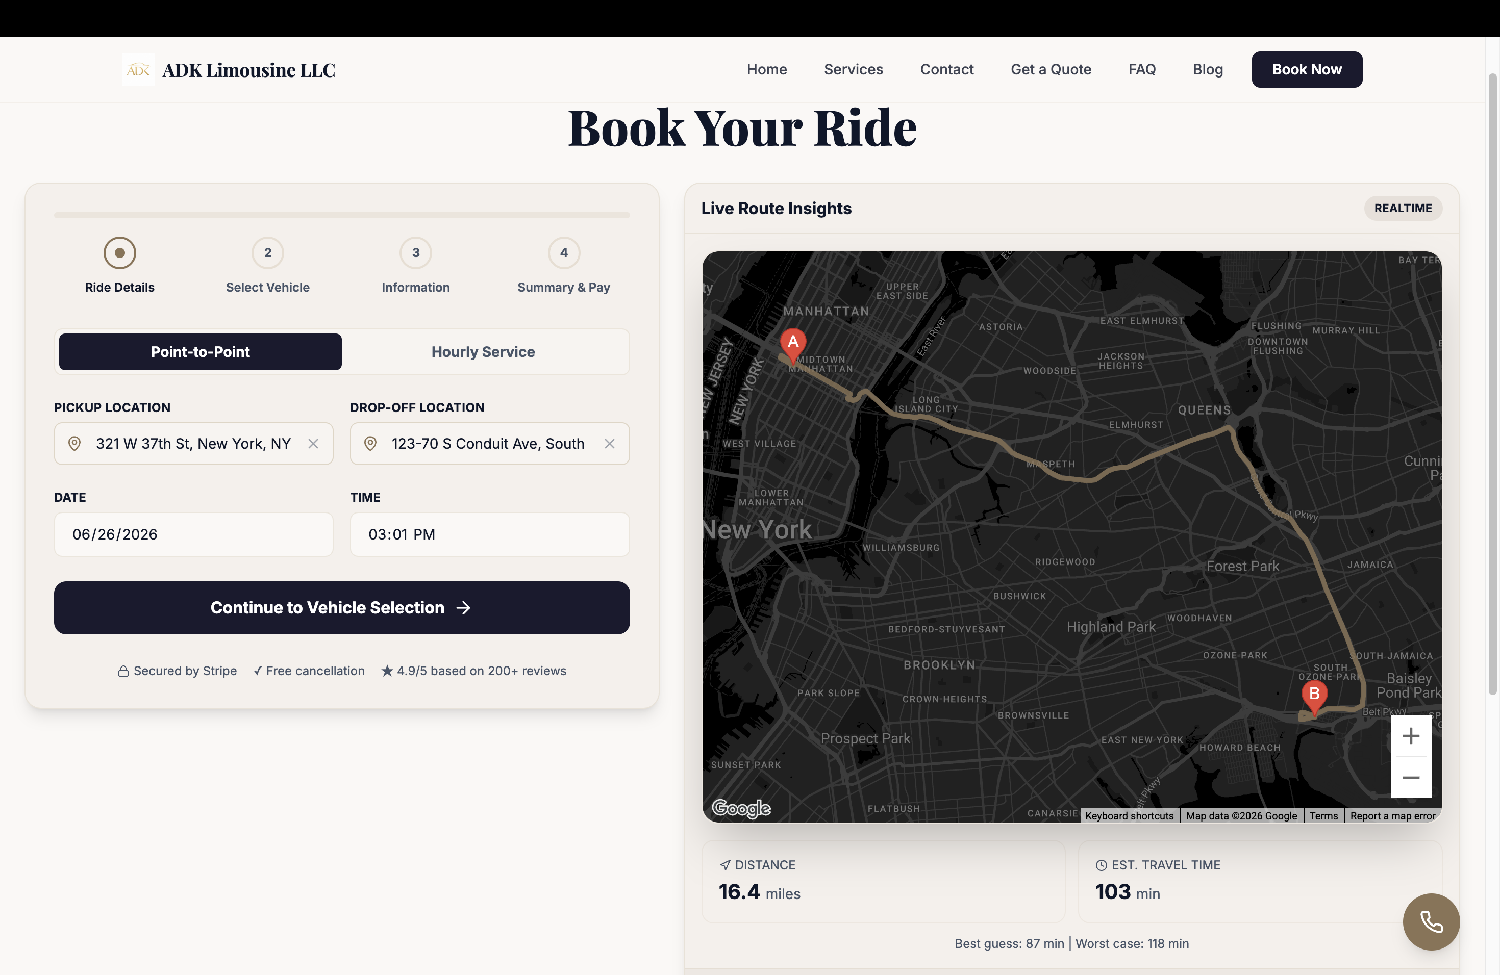Image resolution: width=1500 pixels, height=975 pixels.
Task: Click the REALTIME badge
Action: pos(1403,208)
